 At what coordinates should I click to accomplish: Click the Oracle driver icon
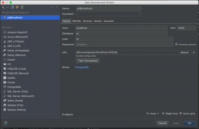coord(5,82)
